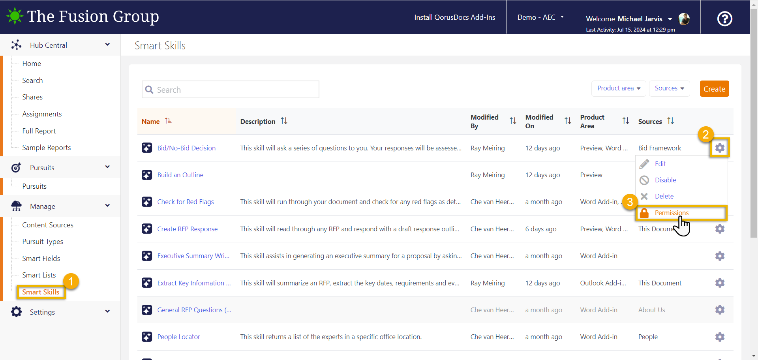Select Permissions from the context menu
Screen dimensions: 758x360
pos(671,213)
